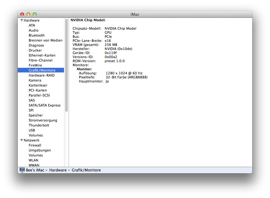
Task: Open Stromversorgung entry
Action: point(43,120)
